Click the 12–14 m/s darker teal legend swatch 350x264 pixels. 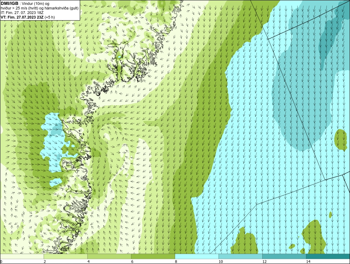(x=284, y=256)
